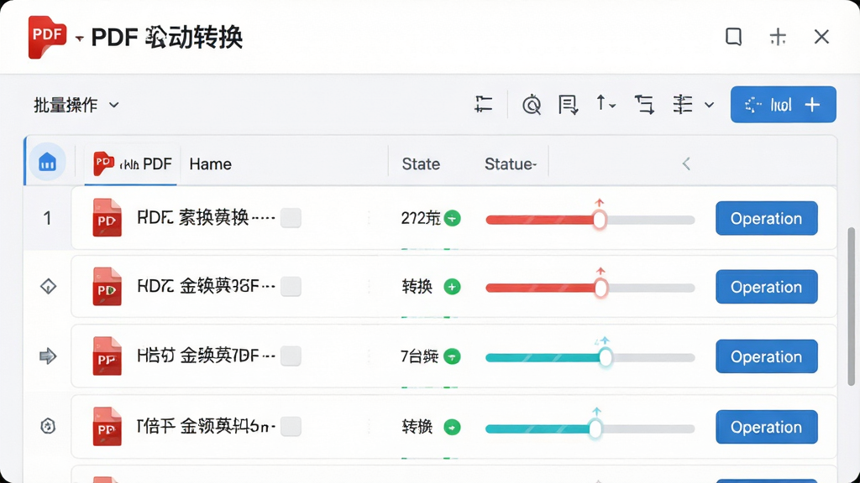Click the '272' state text in row 1
The height and width of the screenshot is (483, 860).
[420, 218]
